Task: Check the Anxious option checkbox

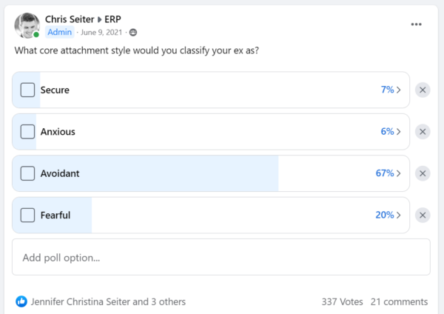Action: 27,132
